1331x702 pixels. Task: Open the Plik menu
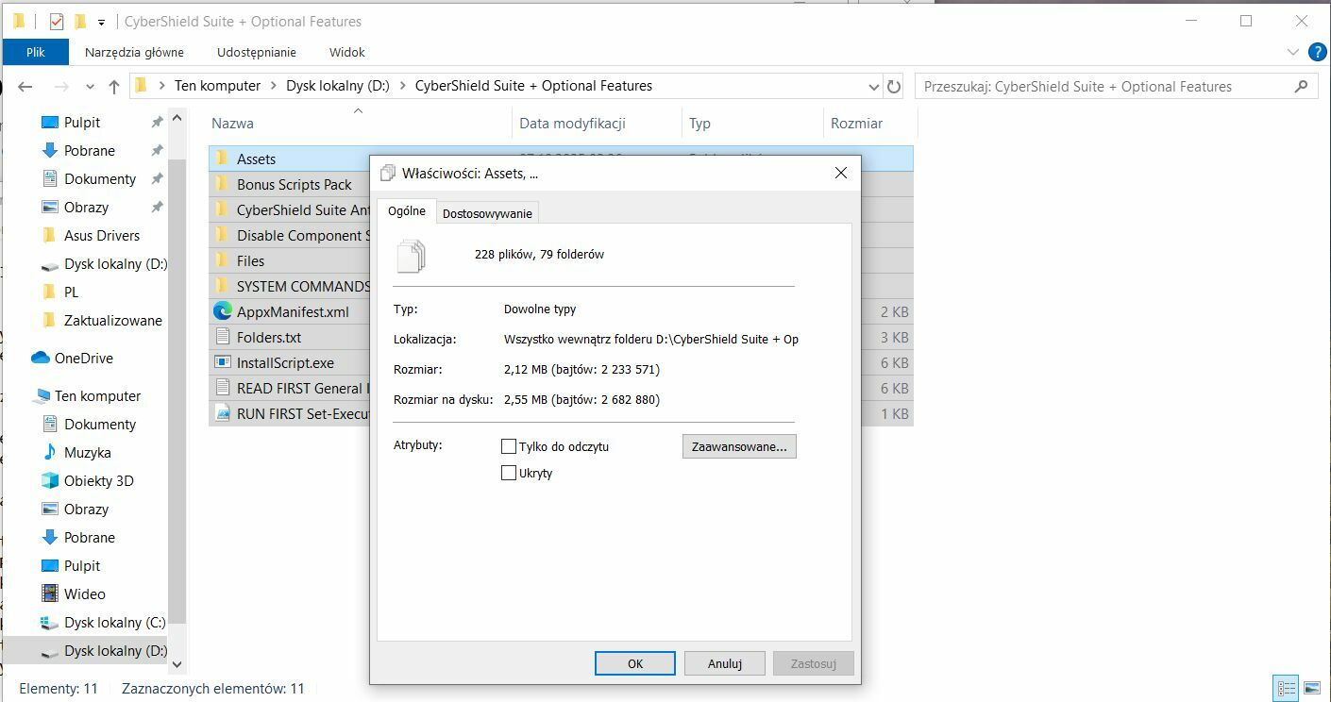[x=36, y=52]
